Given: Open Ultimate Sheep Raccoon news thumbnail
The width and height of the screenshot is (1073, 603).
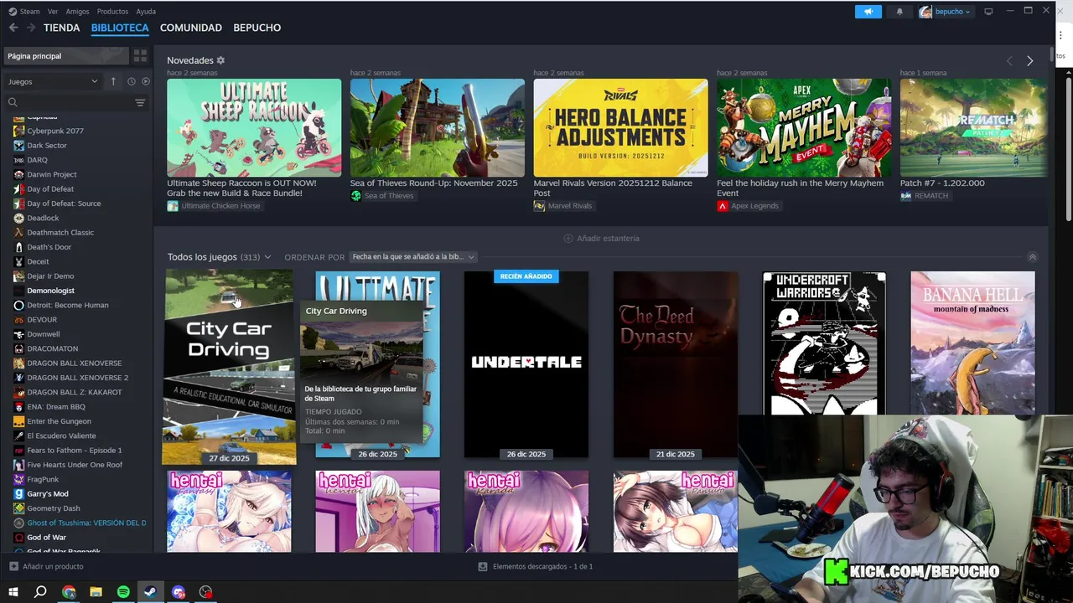Looking at the screenshot, I should click(x=254, y=127).
